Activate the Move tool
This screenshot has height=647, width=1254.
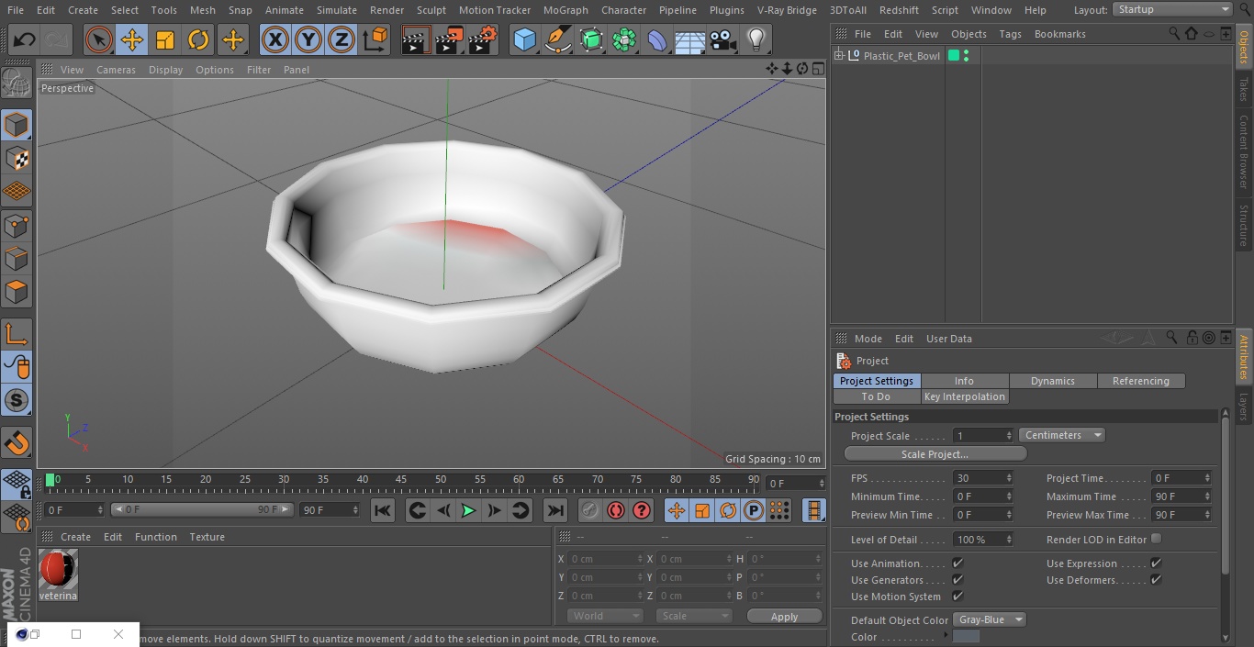tap(132, 39)
